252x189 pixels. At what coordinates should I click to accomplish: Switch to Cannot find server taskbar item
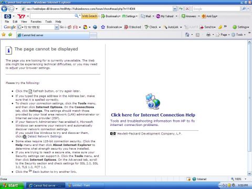tap(46, 185)
